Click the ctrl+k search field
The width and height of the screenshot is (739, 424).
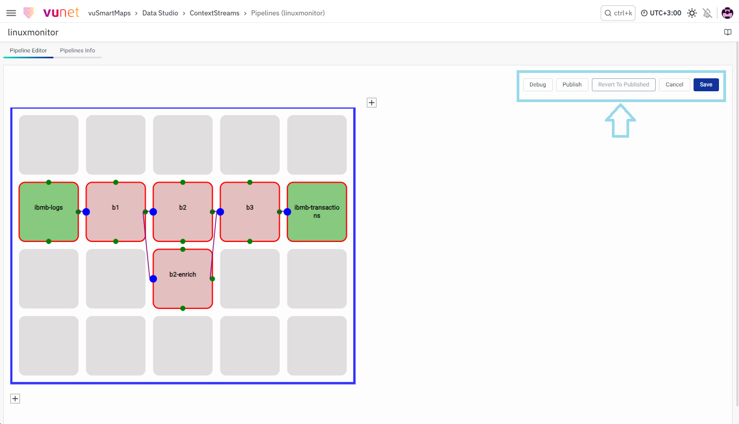click(x=618, y=13)
